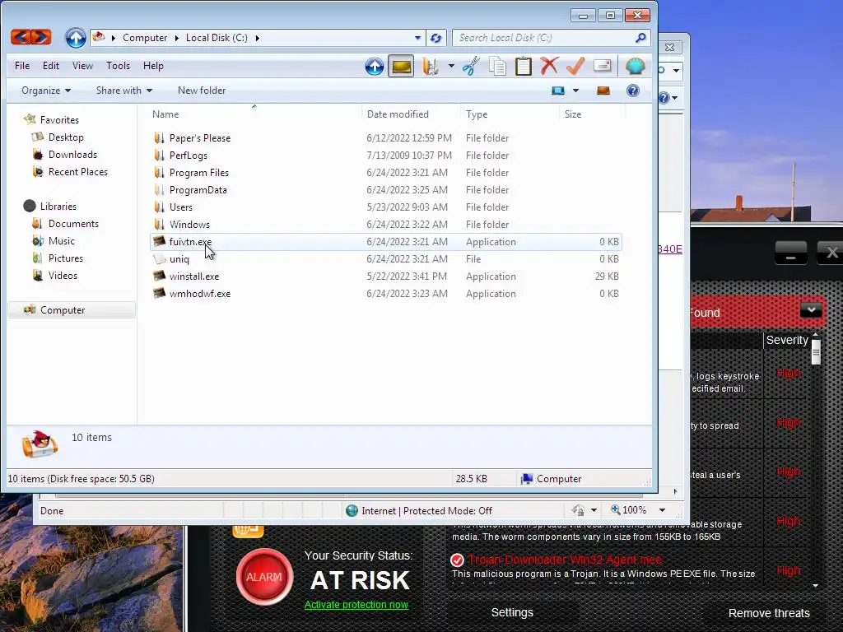The image size is (843, 632).
Task: Click the blue up-arrow toolbar icon in menu row
Action: point(375,66)
